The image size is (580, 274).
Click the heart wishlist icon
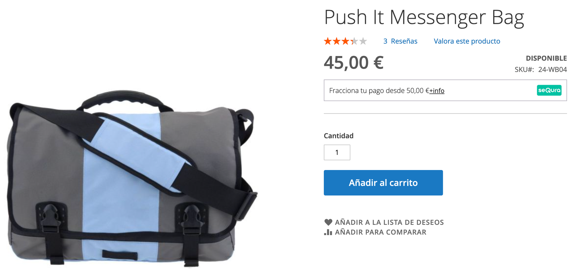328,222
